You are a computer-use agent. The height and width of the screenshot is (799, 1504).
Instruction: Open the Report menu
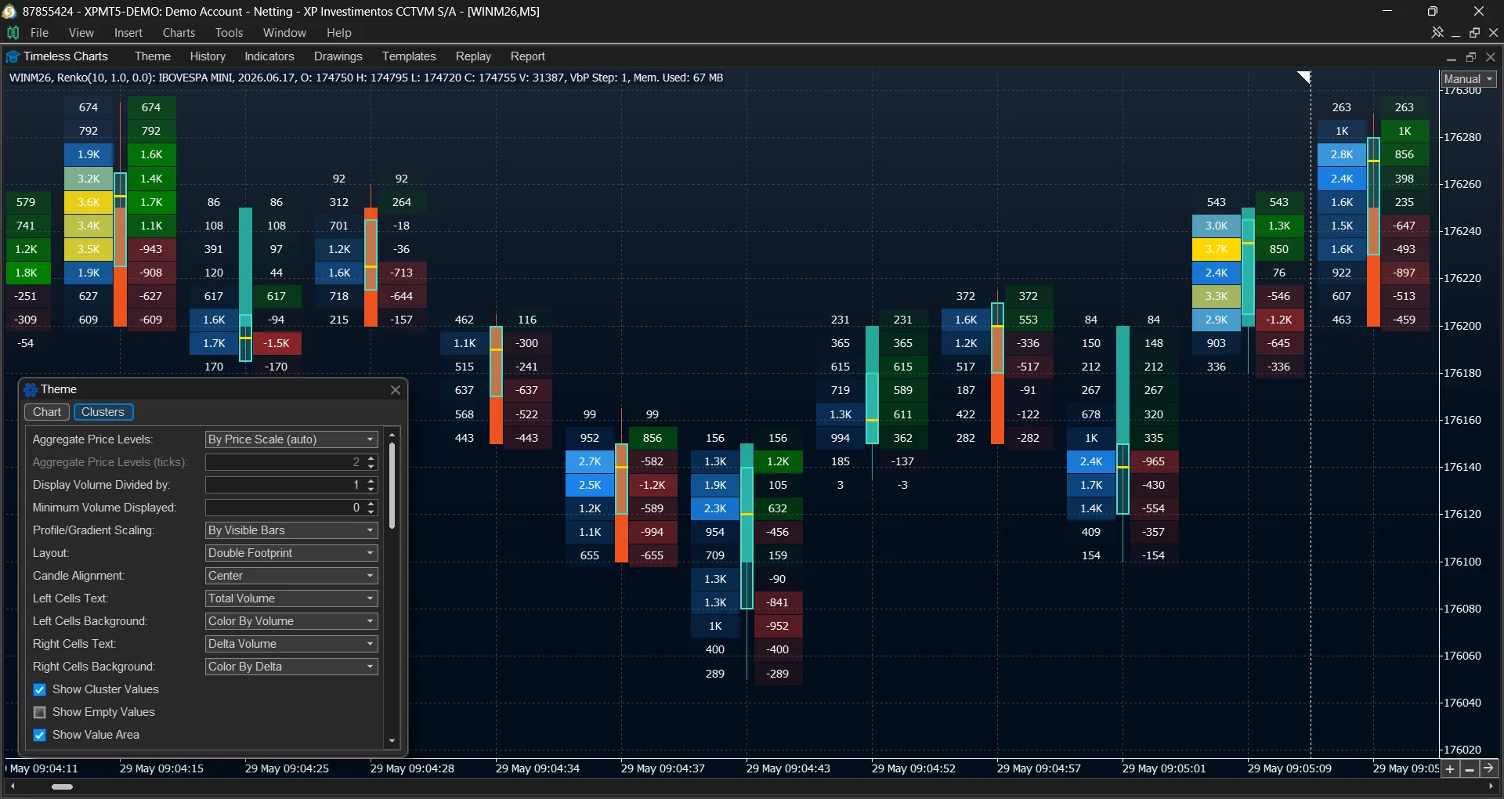(x=527, y=56)
